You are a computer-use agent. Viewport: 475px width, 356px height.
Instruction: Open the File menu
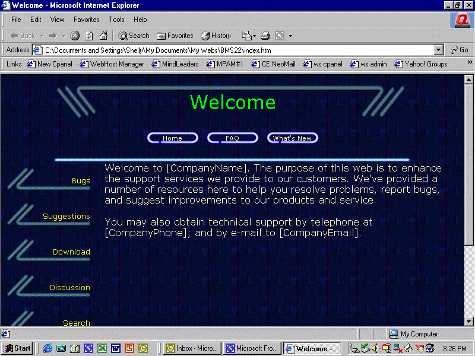tap(16, 20)
